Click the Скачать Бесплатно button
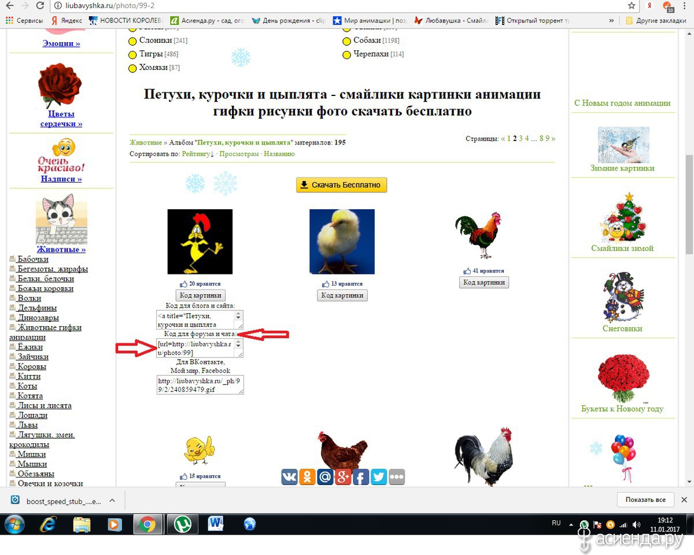Viewport: 694px width, 555px height. tap(341, 185)
